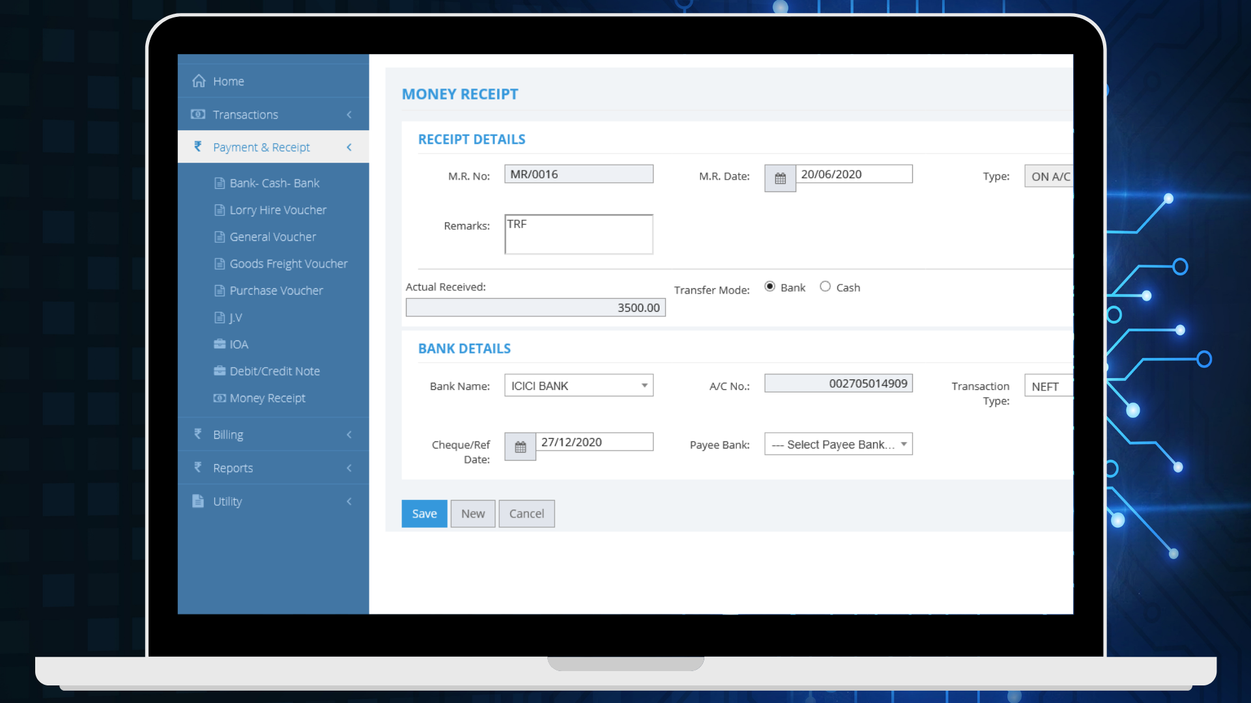Open the M.R. Date calendar picker

click(x=780, y=178)
